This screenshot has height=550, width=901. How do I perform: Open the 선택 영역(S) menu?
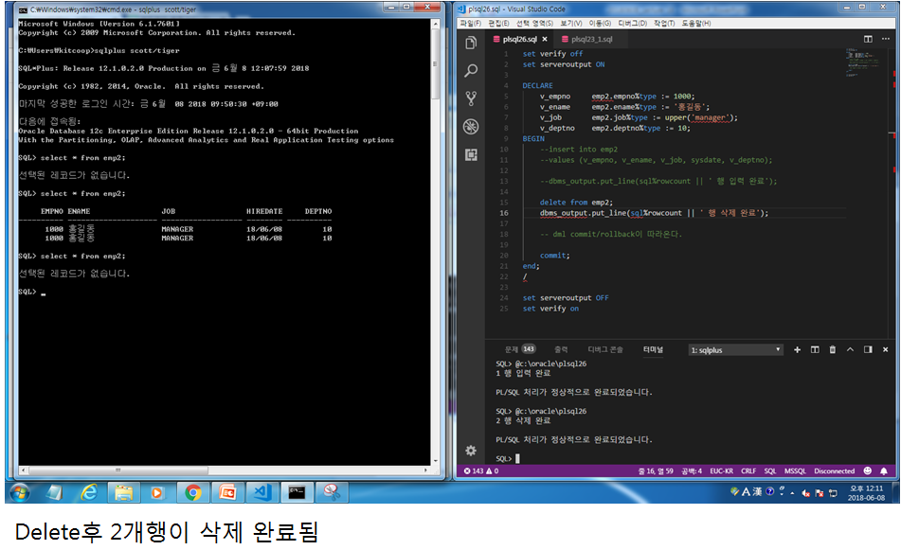(x=534, y=23)
